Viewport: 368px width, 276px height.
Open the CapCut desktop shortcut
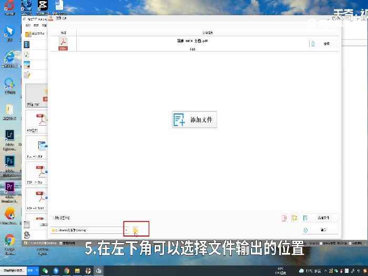[43, 7]
